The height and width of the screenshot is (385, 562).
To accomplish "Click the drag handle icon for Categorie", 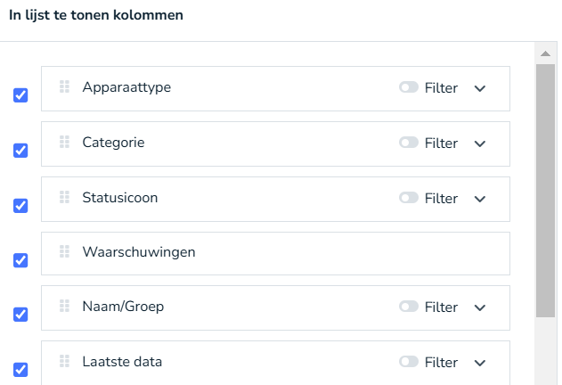I will 64,142.
